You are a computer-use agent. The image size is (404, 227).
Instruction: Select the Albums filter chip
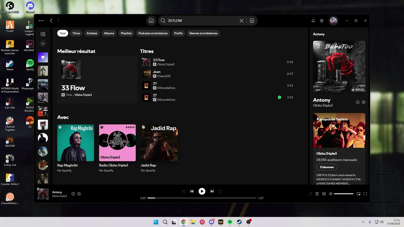[x=109, y=33]
